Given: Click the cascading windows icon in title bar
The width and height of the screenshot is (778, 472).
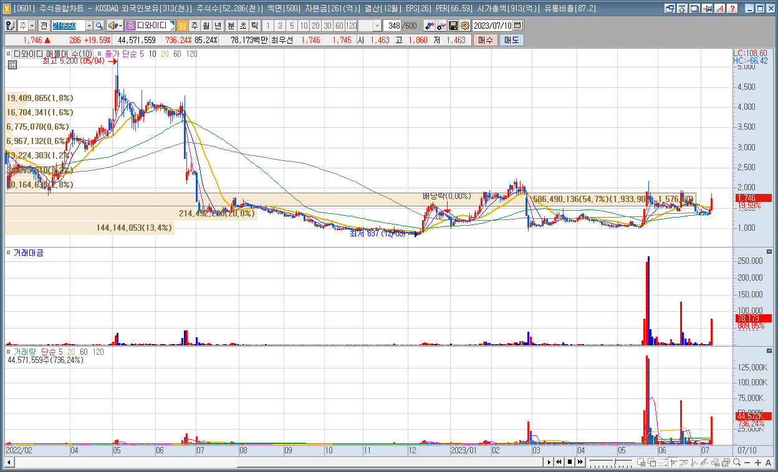Looking at the screenshot, I should [x=694, y=9].
